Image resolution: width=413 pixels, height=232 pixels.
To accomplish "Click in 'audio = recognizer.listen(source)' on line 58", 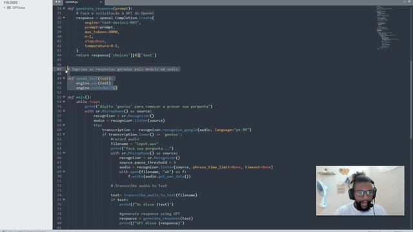I will pyautogui.click(x=129, y=121).
